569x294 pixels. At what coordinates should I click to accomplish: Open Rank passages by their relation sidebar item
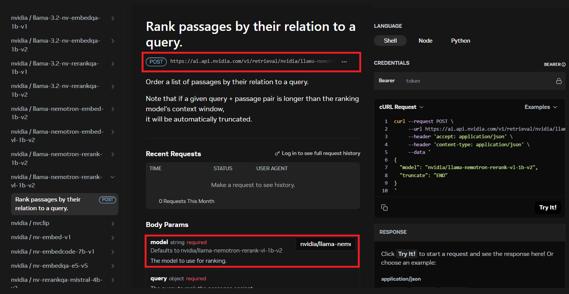point(65,204)
